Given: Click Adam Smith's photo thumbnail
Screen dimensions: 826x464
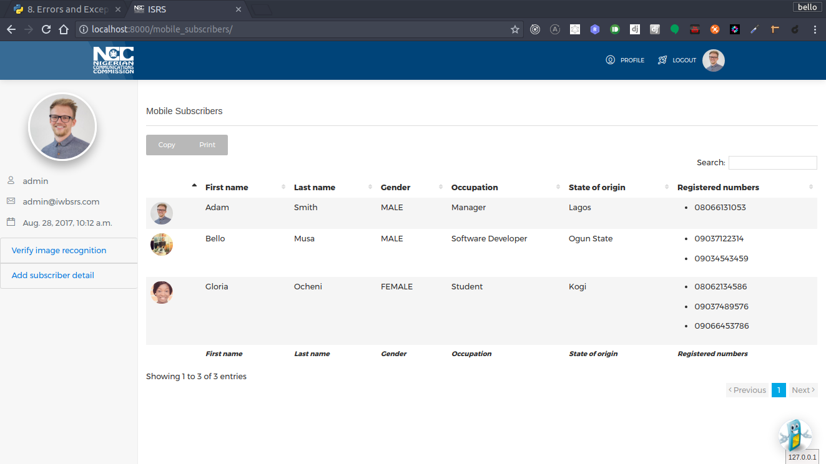Looking at the screenshot, I should pos(162,213).
